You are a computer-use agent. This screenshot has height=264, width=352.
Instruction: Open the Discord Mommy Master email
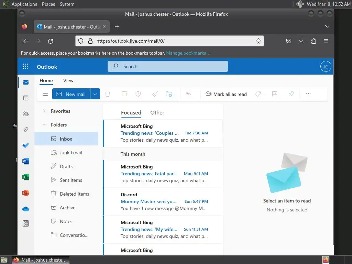coord(163,201)
